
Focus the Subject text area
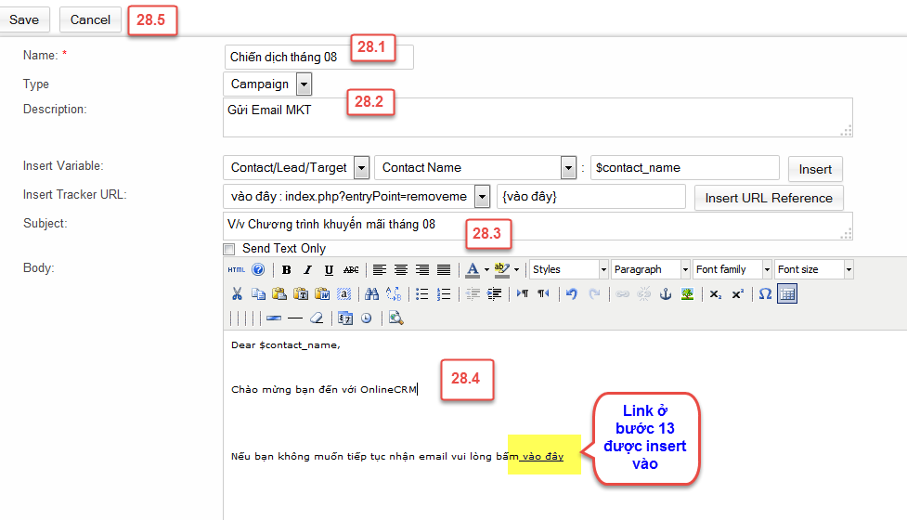tap(538, 227)
